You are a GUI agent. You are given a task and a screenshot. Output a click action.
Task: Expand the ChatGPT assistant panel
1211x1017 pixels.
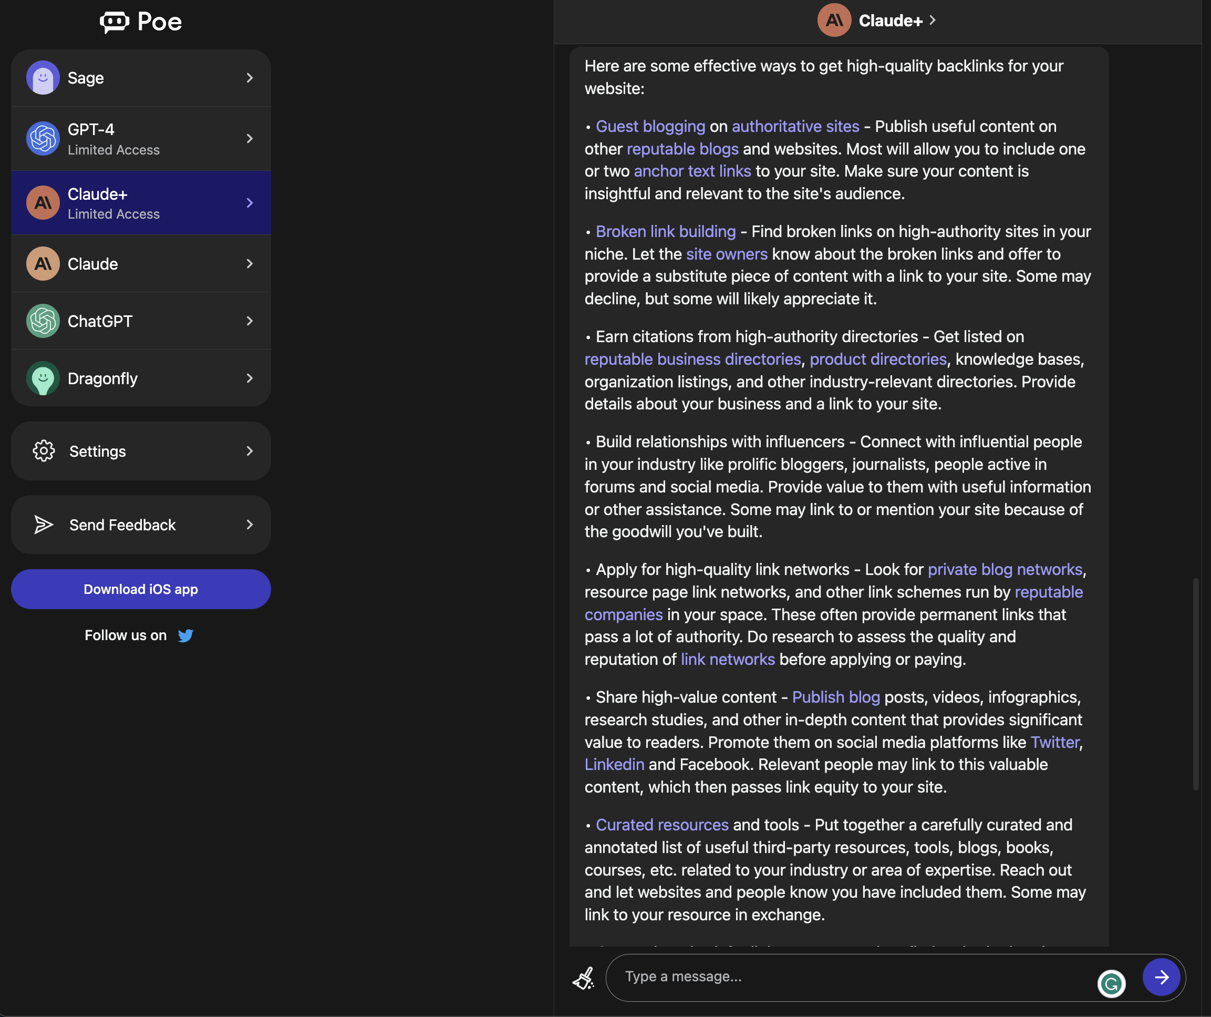click(249, 321)
